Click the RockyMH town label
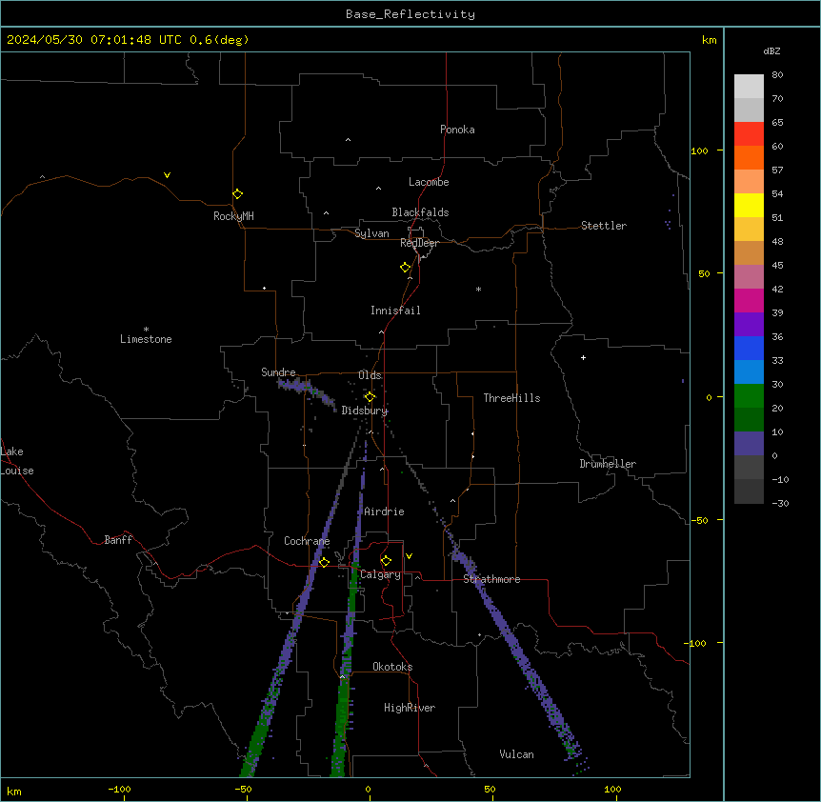 [233, 216]
